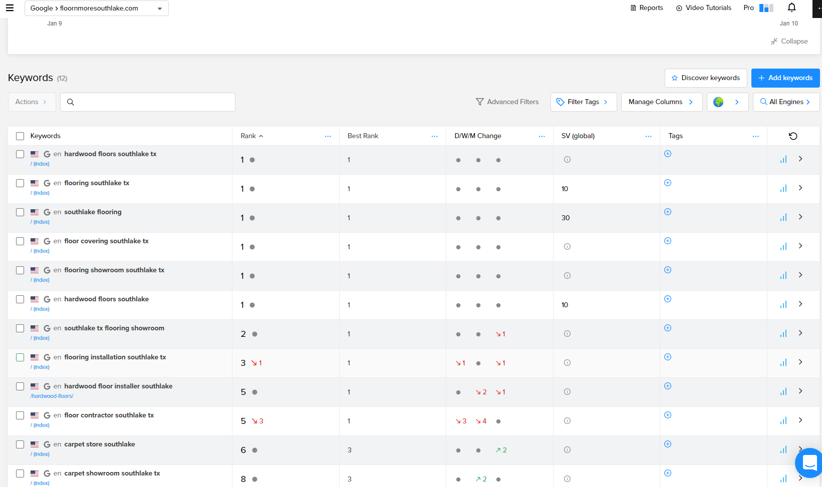The width and height of the screenshot is (822, 487).
Task: Open the live chat widget
Action: 809,463
